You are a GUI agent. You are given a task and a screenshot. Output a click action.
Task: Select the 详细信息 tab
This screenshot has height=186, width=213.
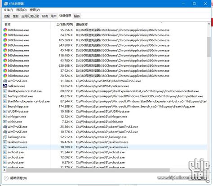pyautogui.click(x=65, y=16)
